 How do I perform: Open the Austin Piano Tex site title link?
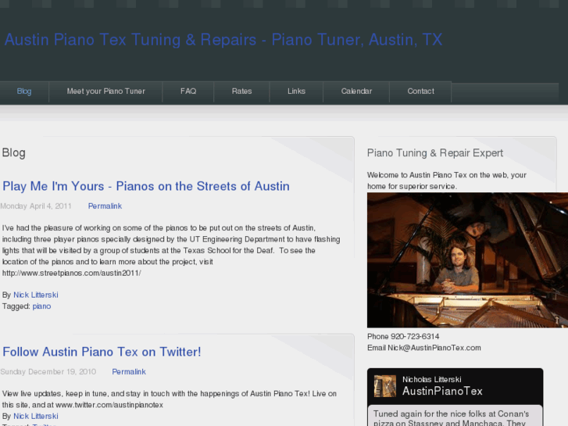223,40
